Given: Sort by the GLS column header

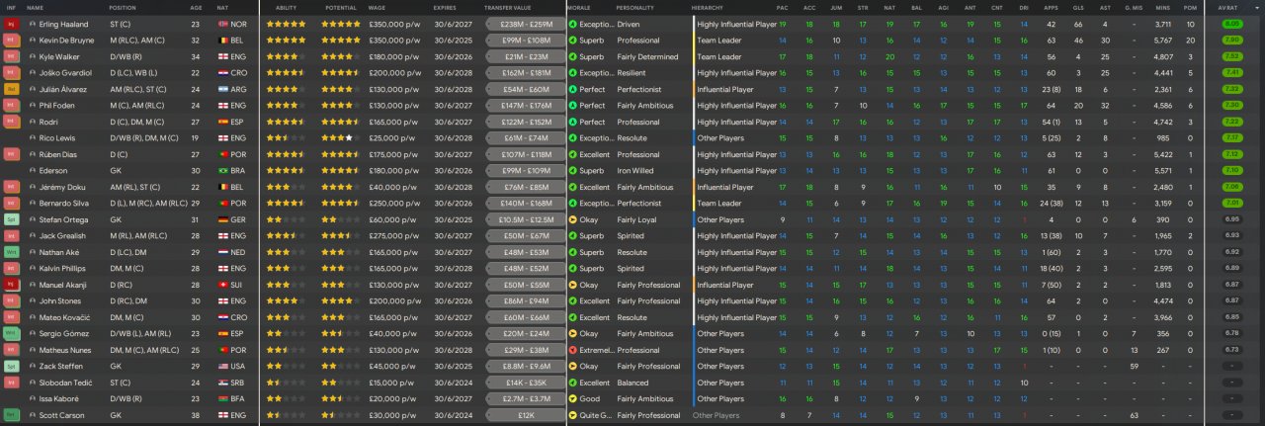Looking at the screenshot, I should [x=1076, y=7].
